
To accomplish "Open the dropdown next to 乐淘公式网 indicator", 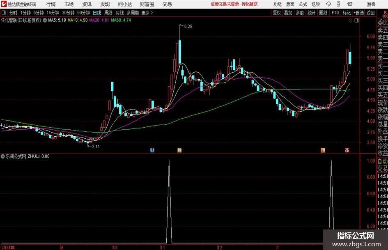I will [x=3, y=156].
